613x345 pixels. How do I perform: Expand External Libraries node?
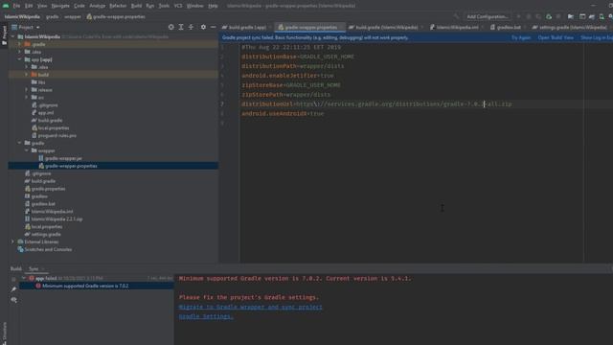[12, 241]
